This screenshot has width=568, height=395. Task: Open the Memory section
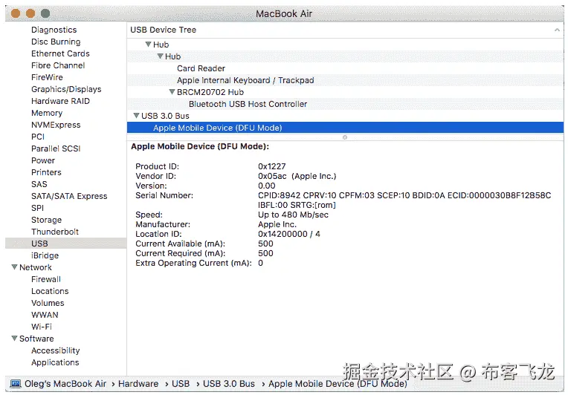[47, 113]
